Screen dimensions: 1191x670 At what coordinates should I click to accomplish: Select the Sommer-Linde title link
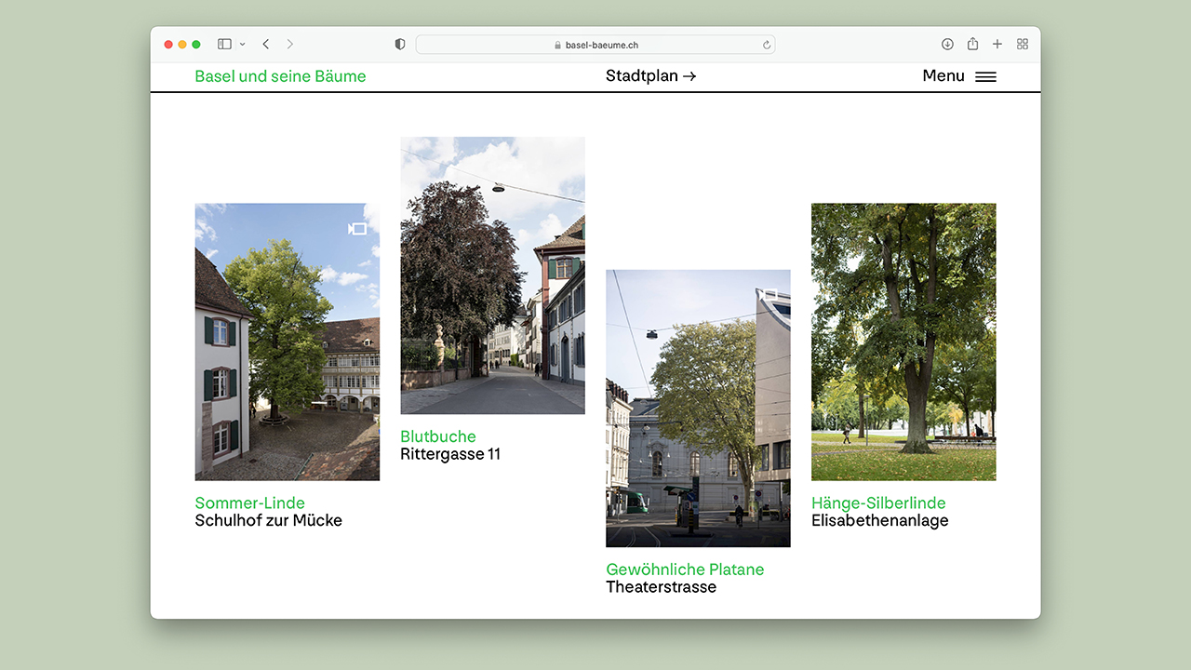[x=250, y=503]
